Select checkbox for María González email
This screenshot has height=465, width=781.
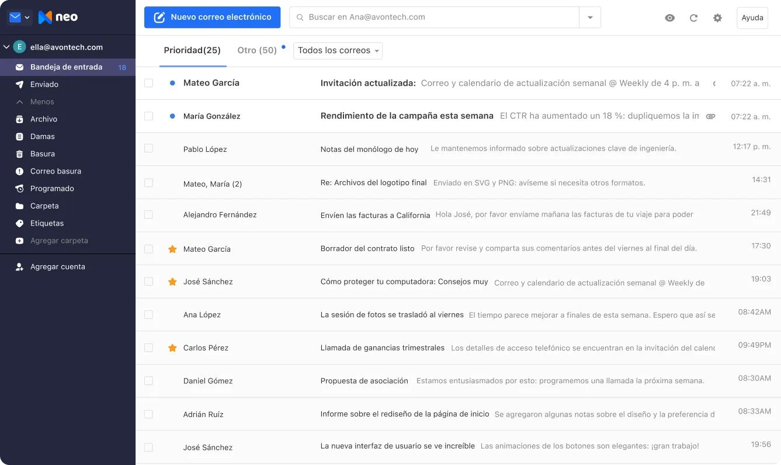pos(148,116)
